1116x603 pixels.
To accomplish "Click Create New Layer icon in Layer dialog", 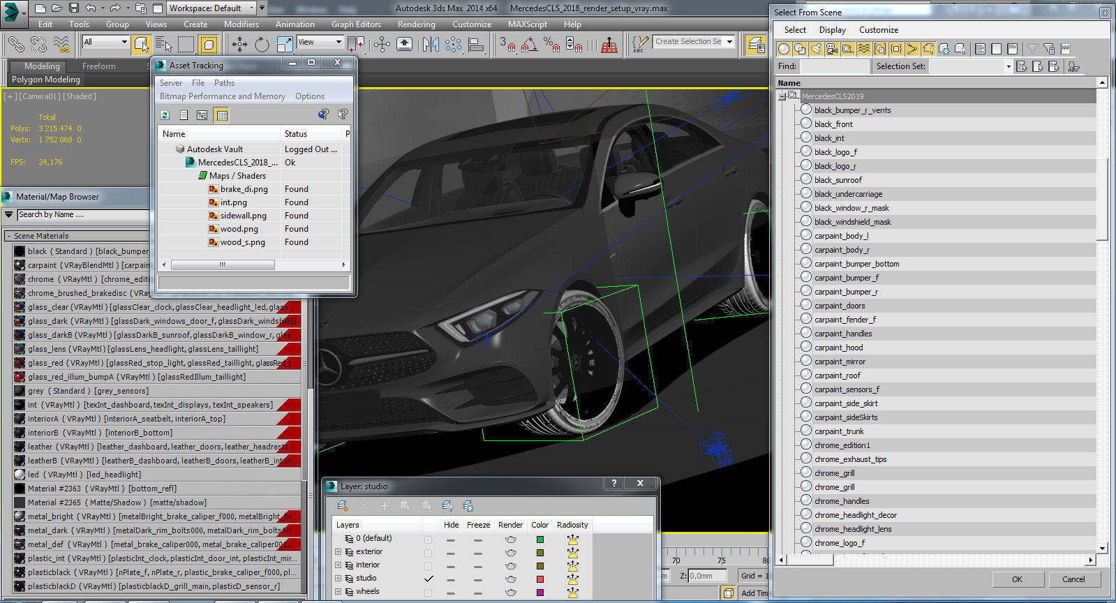I will 343,506.
